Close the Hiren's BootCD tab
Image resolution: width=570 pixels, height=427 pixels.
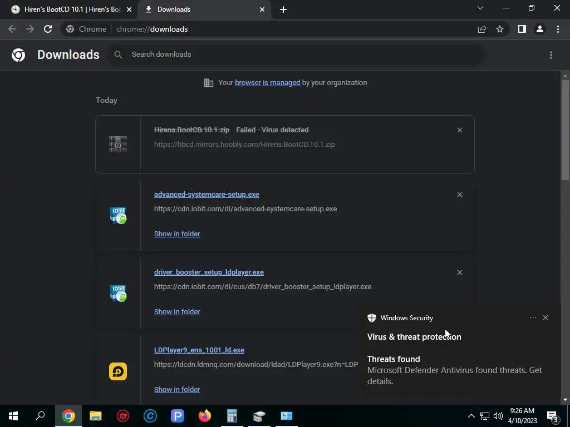129,9
